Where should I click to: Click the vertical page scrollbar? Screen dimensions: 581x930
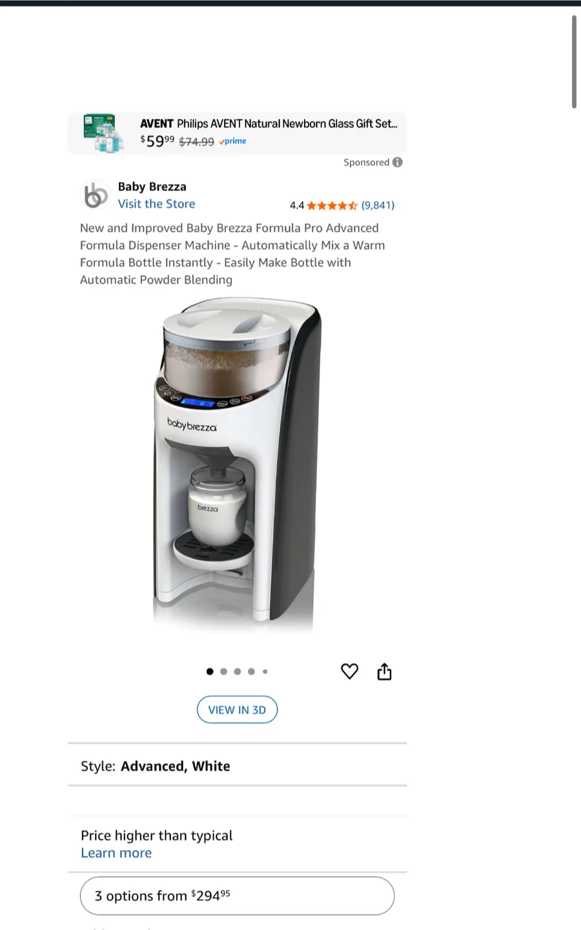[574, 61]
